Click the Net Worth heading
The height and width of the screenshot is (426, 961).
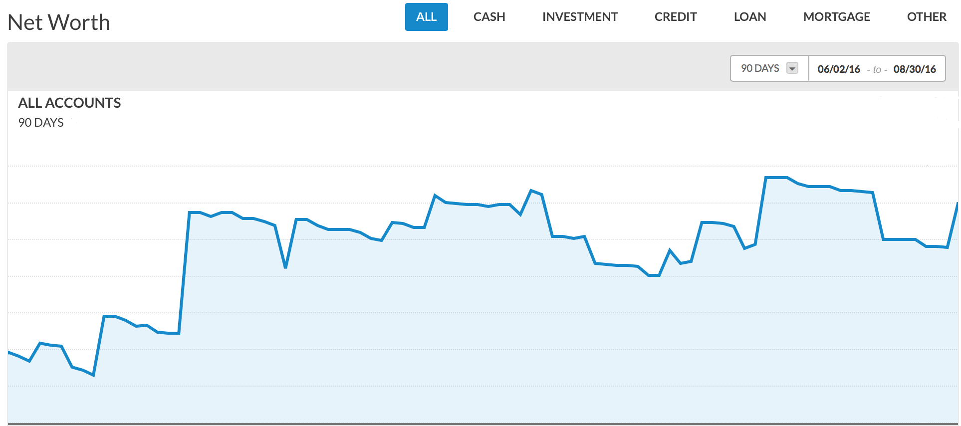click(x=59, y=22)
